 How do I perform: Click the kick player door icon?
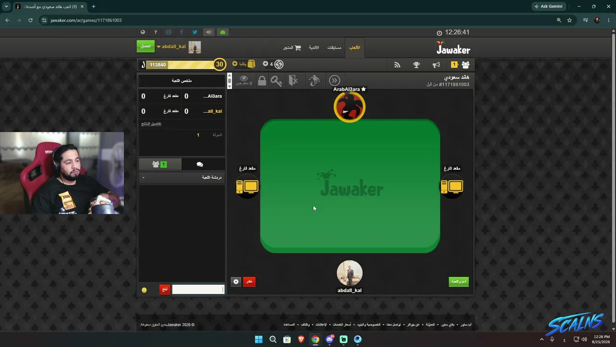(x=294, y=80)
